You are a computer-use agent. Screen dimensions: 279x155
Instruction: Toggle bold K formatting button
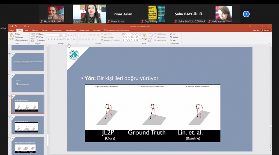click(48, 39)
